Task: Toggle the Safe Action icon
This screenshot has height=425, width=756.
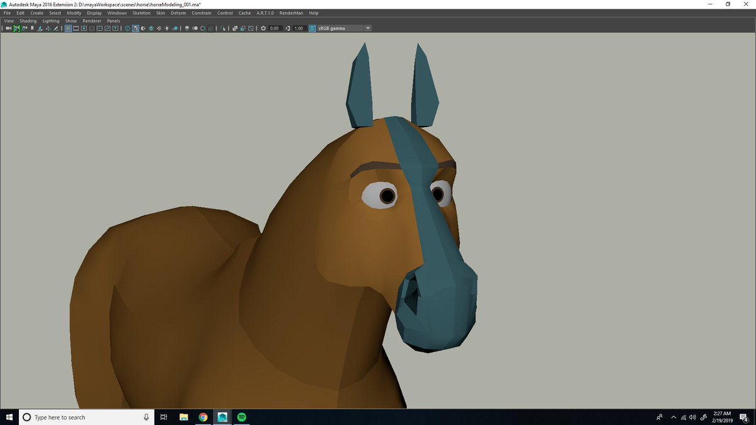Action: 107,28
